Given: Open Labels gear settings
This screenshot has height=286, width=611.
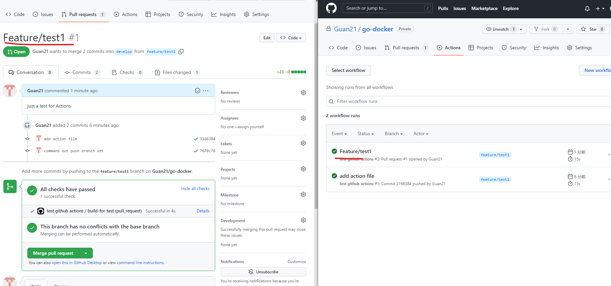Looking at the screenshot, I should point(303,143).
